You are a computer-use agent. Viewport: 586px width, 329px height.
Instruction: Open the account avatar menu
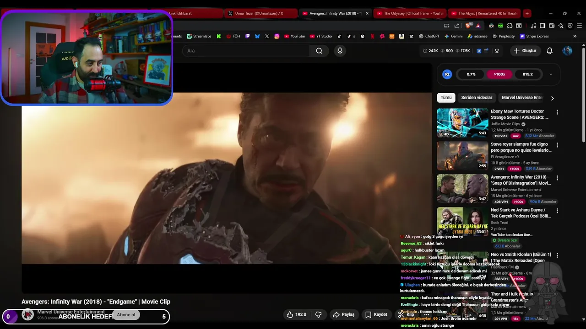(x=567, y=51)
